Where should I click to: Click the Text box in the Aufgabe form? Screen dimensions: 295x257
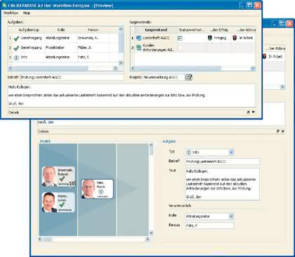point(222,184)
